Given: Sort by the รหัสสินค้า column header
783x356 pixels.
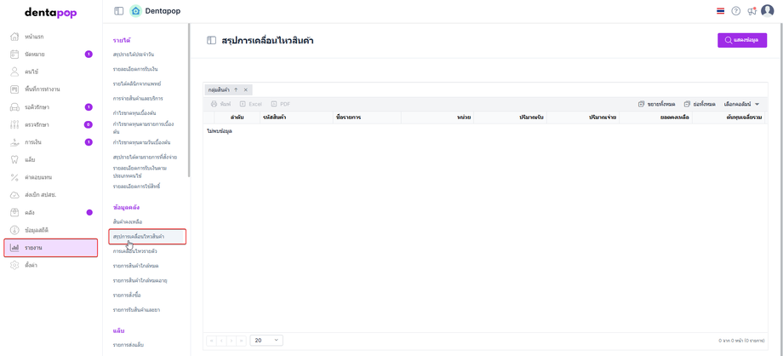Looking at the screenshot, I should pos(296,118).
